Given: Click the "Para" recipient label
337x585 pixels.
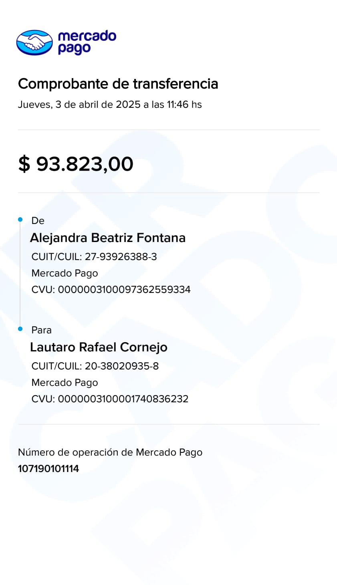Looking at the screenshot, I should coord(41,330).
